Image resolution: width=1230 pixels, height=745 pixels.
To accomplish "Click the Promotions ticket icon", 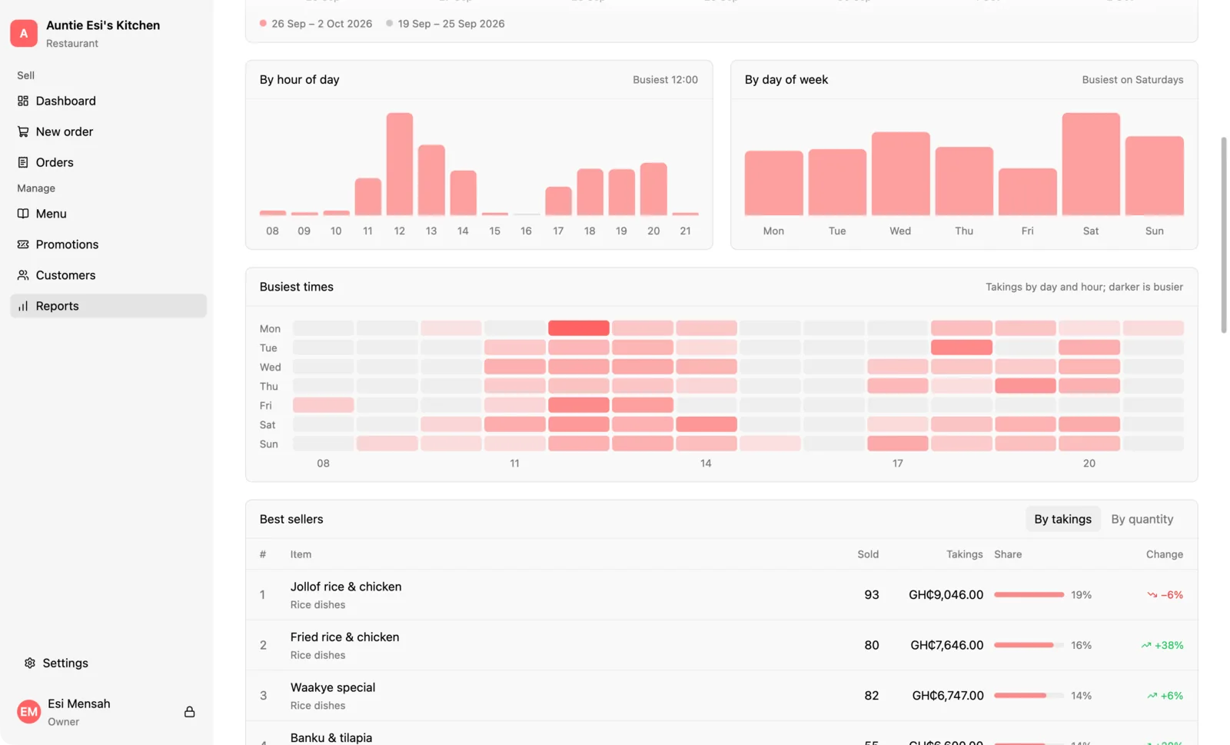I will pyautogui.click(x=23, y=244).
